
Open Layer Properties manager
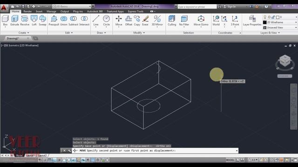tap(252, 20)
